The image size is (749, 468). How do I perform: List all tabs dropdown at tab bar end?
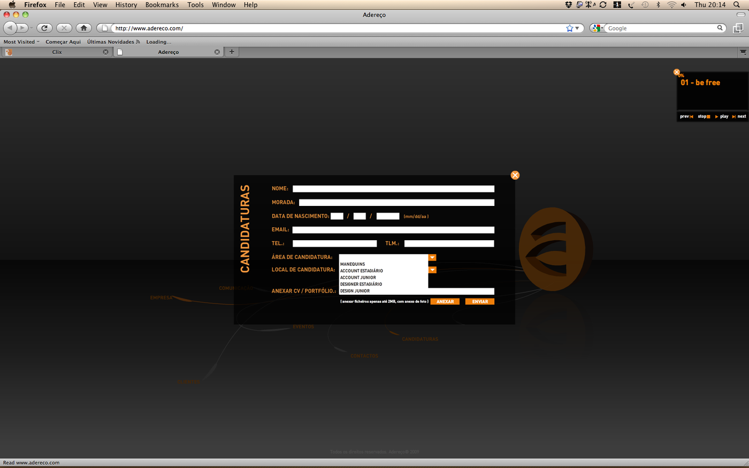tap(743, 52)
